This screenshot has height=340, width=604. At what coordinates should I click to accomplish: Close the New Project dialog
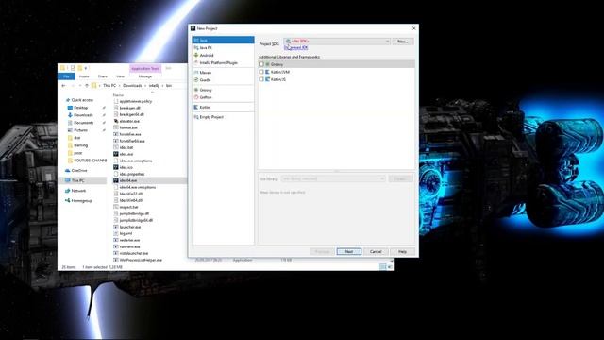[x=413, y=28]
